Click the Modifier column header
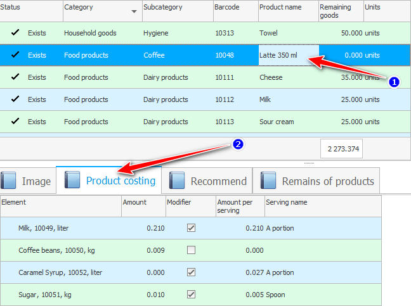This screenshot has height=306, width=411. 191,207
